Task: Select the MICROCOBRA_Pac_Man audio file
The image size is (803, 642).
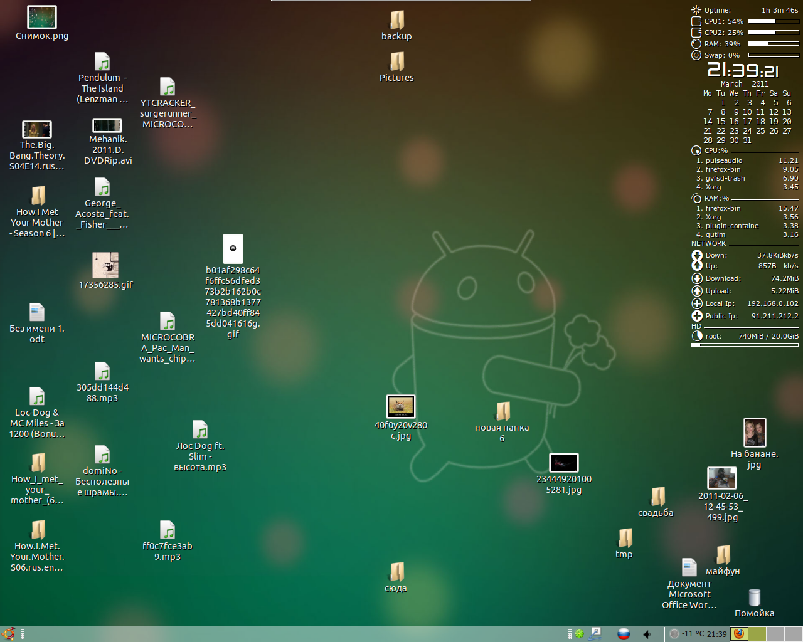Action: (x=168, y=337)
